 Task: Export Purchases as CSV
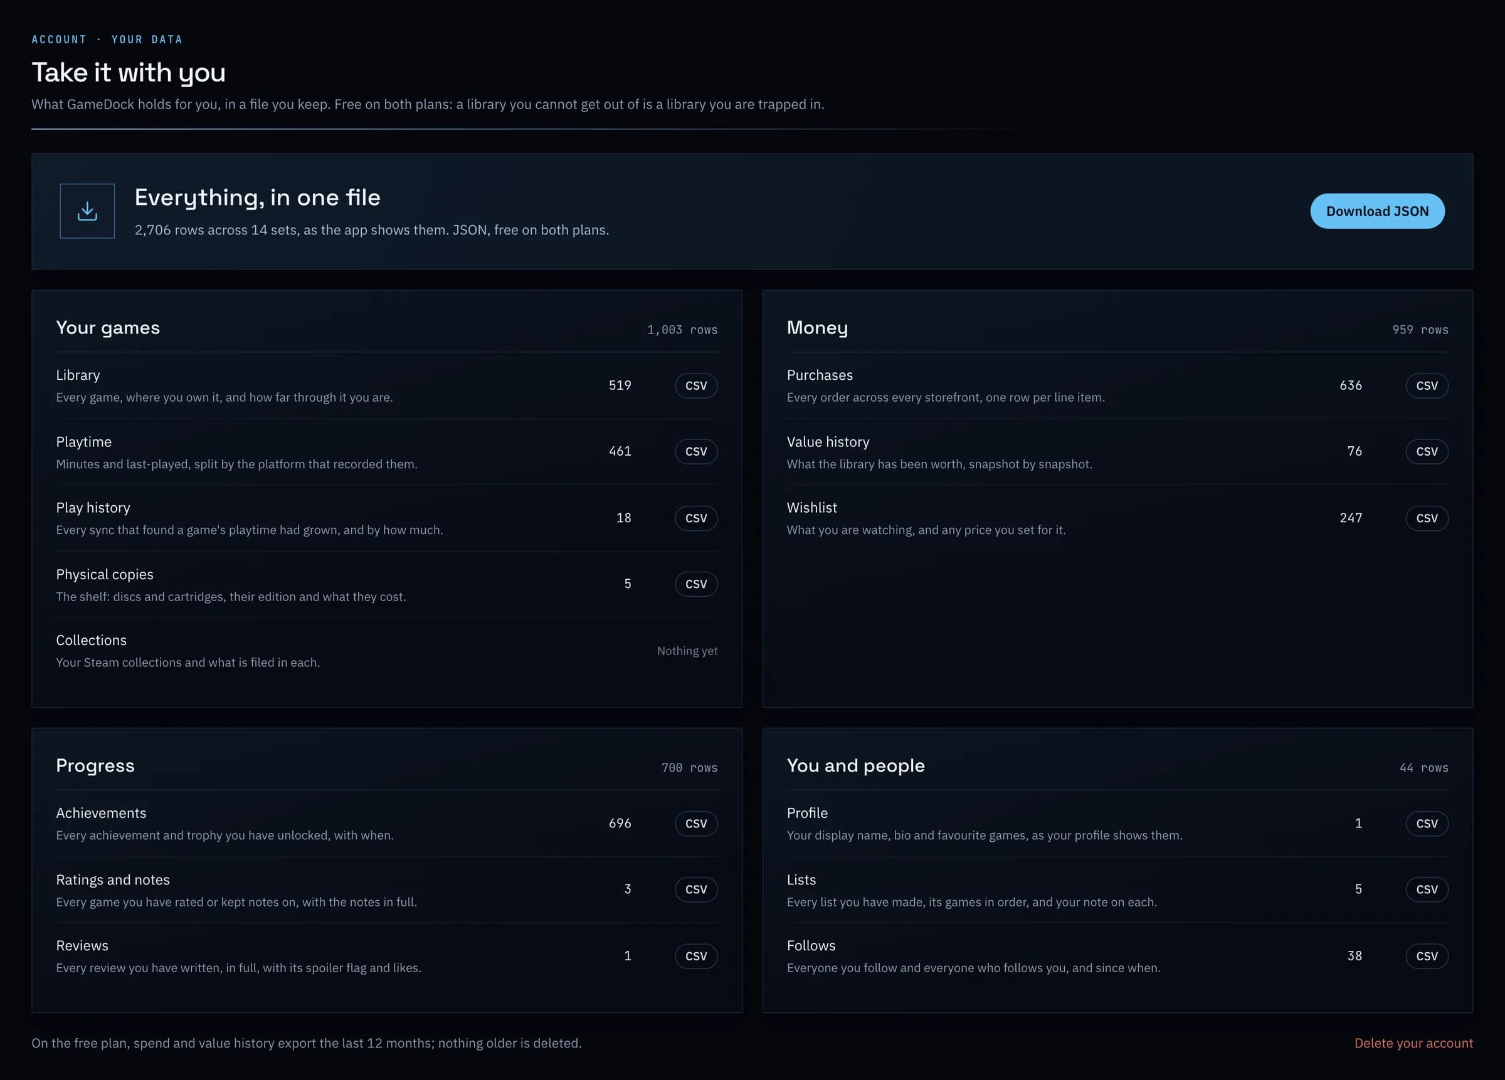(x=1427, y=385)
